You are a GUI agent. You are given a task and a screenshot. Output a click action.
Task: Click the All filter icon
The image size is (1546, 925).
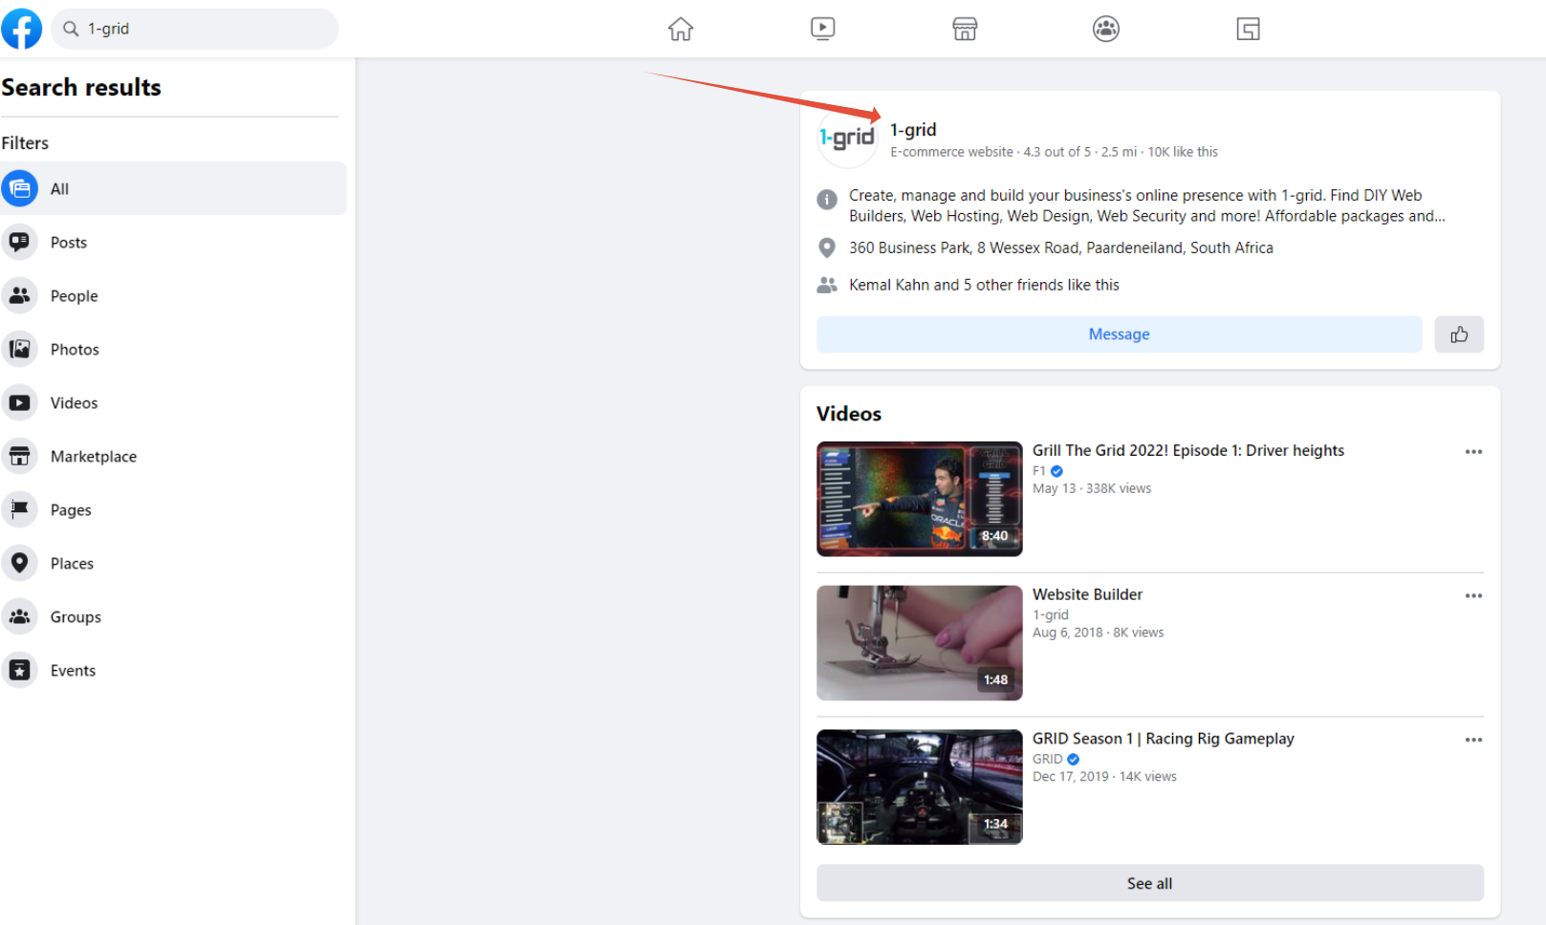pos(19,188)
